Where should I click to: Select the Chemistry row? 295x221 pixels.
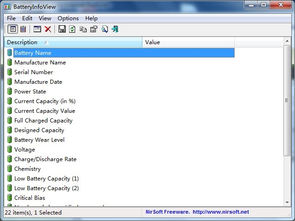coord(27,169)
